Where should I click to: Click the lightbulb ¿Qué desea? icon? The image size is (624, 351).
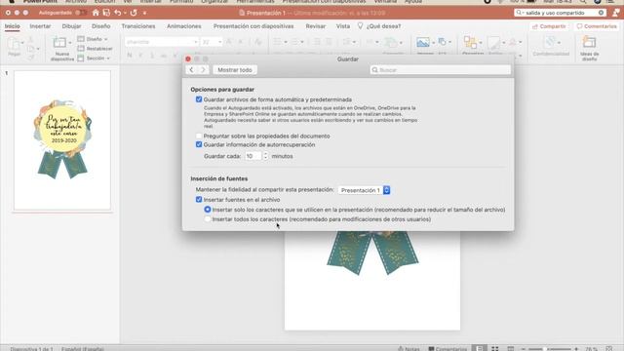point(360,26)
